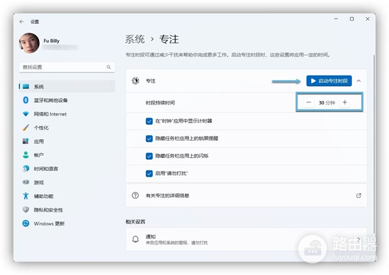The height and width of the screenshot is (275, 389).
Task: Click the back arrow in Settings title bar
Action: (x=23, y=21)
